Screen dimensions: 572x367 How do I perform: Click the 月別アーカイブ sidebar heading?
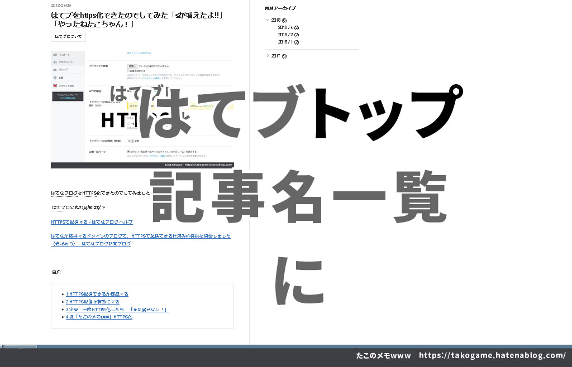coord(280,8)
